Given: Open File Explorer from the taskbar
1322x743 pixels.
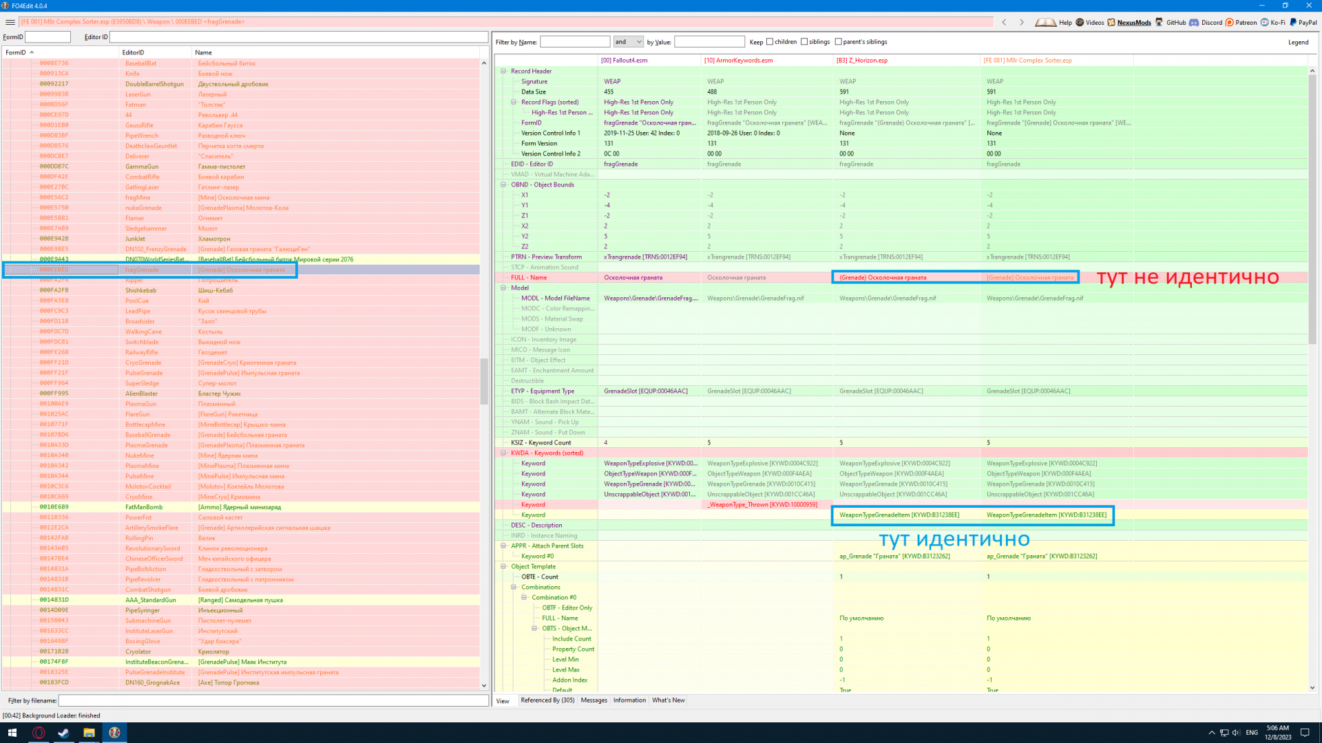Looking at the screenshot, I should pyautogui.click(x=89, y=733).
